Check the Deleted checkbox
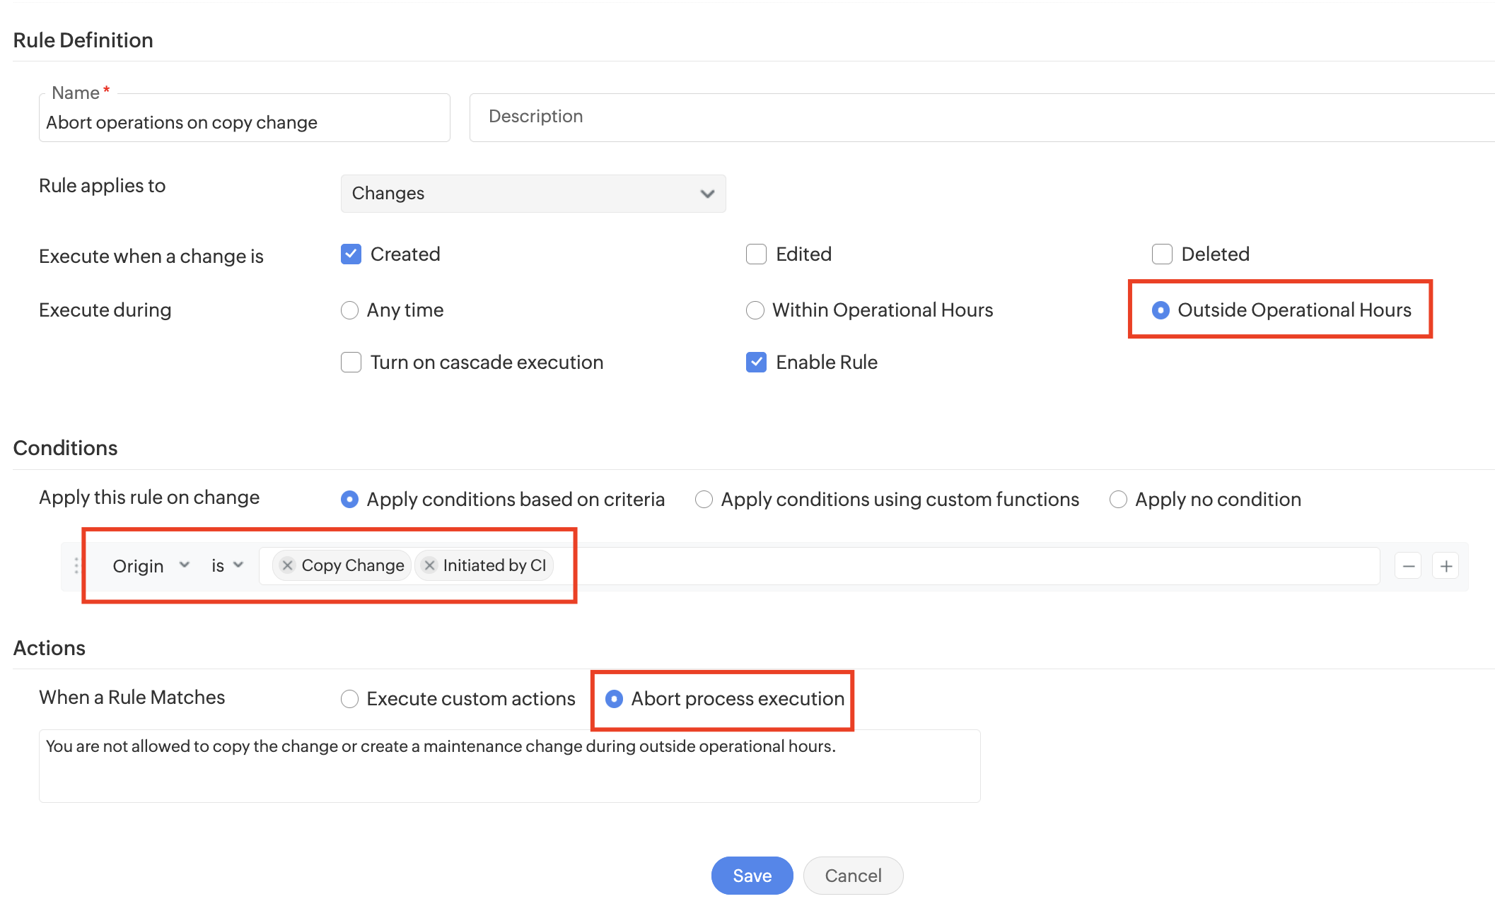 [x=1162, y=254]
